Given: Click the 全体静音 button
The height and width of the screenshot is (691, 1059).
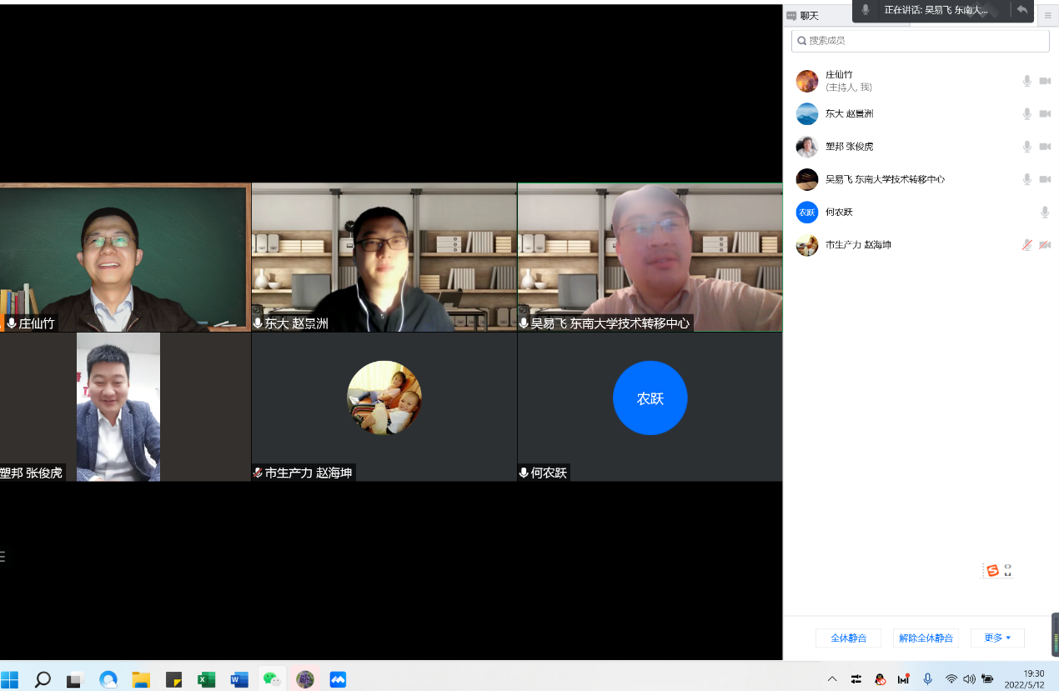Looking at the screenshot, I should (x=848, y=638).
